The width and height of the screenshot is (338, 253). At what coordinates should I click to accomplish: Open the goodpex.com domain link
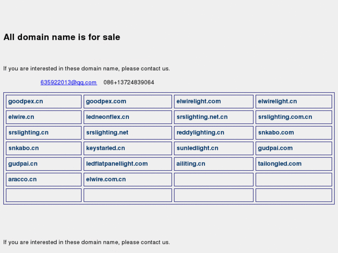pyautogui.click(x=106, y=101)
